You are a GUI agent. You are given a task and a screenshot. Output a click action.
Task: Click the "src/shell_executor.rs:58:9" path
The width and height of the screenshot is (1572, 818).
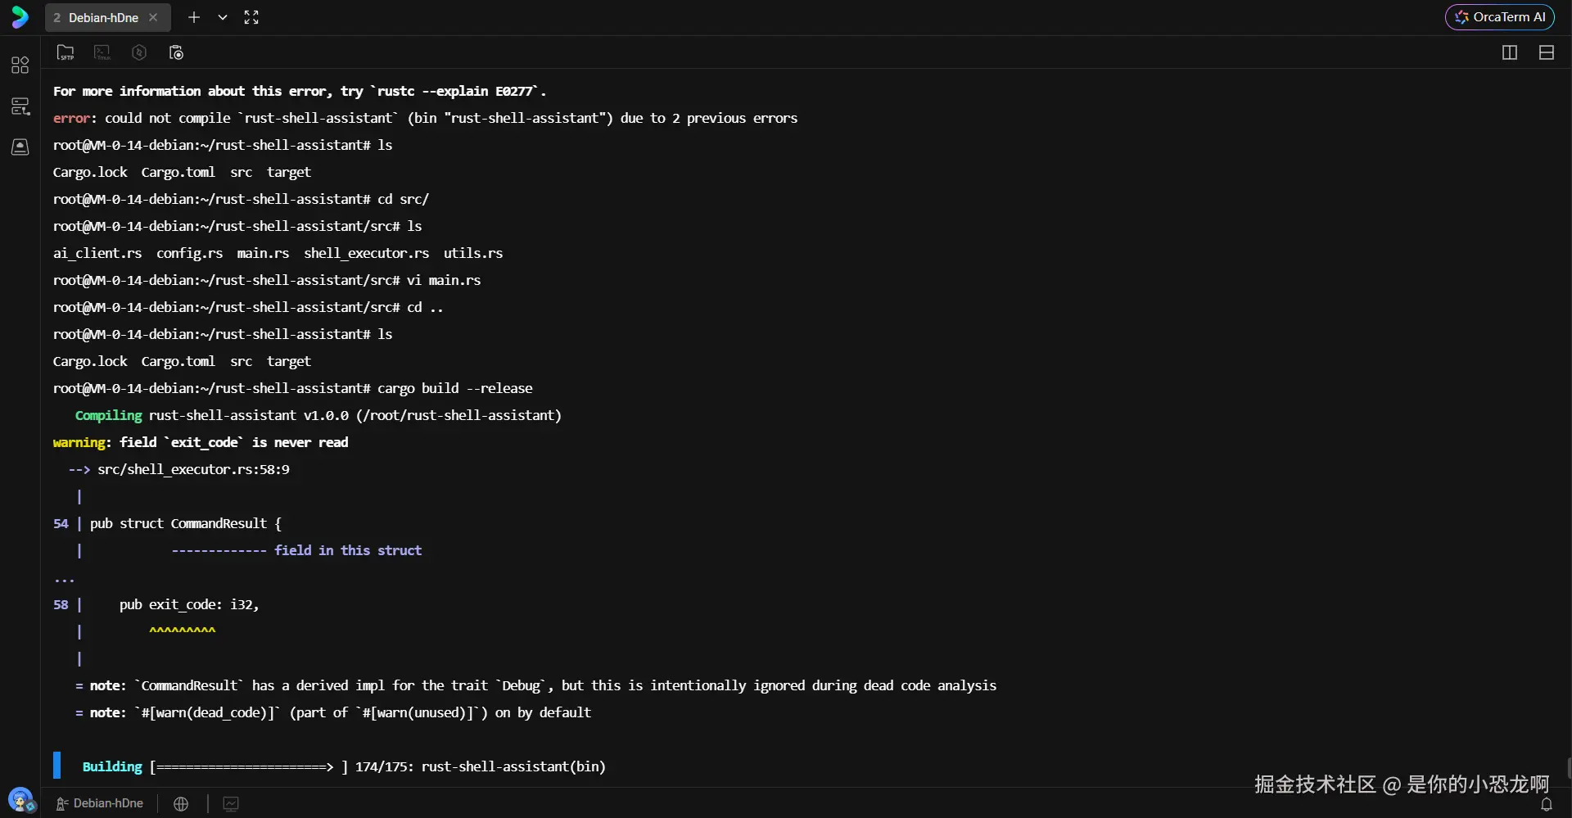(x=193, y=469)
